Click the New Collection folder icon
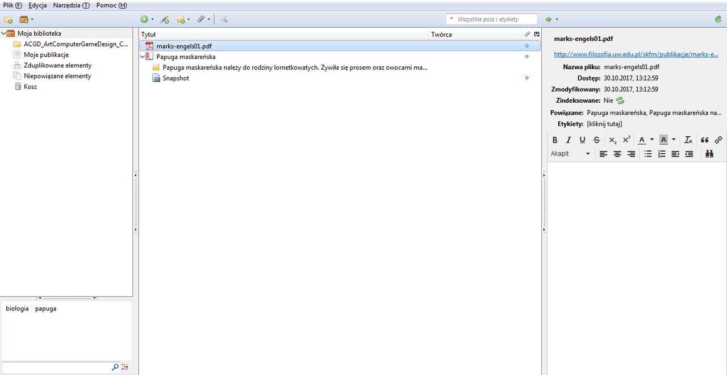 click(8, 19)
